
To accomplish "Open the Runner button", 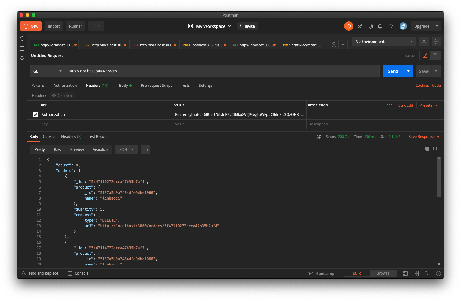I will click(76, 26).
